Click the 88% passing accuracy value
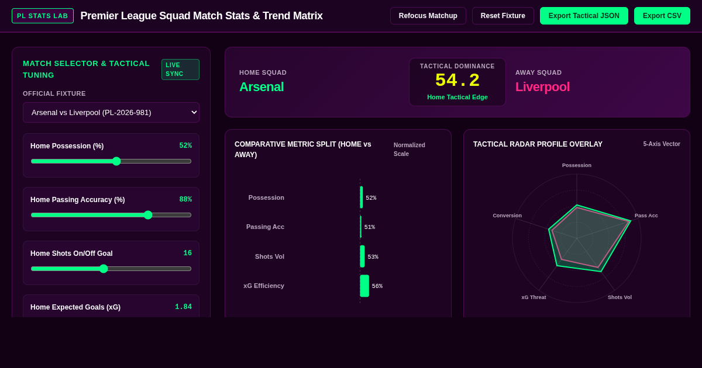Viewport: 702px width, 368px height. tap(185, 200)
